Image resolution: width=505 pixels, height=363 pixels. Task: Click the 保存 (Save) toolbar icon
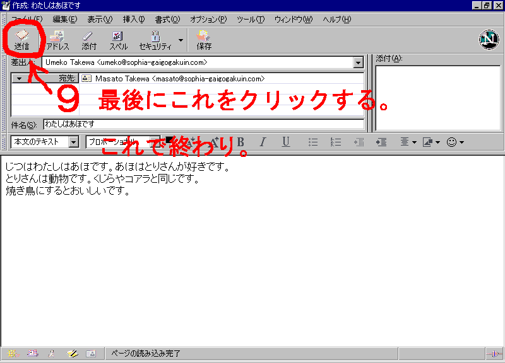click(x=204, y=40)
